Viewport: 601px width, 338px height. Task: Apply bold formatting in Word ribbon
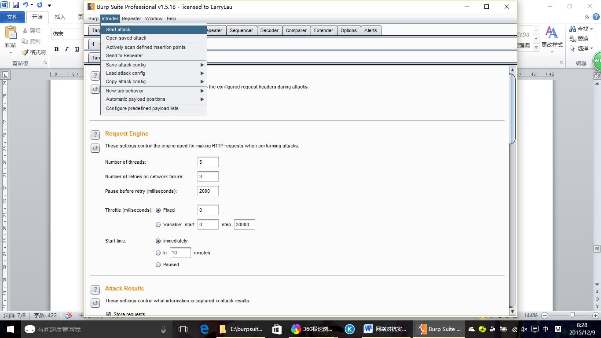pos(56,49)
